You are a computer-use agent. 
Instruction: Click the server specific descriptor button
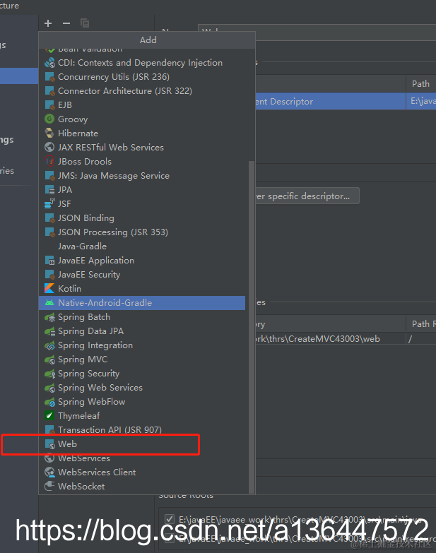[x=307, y=196]
